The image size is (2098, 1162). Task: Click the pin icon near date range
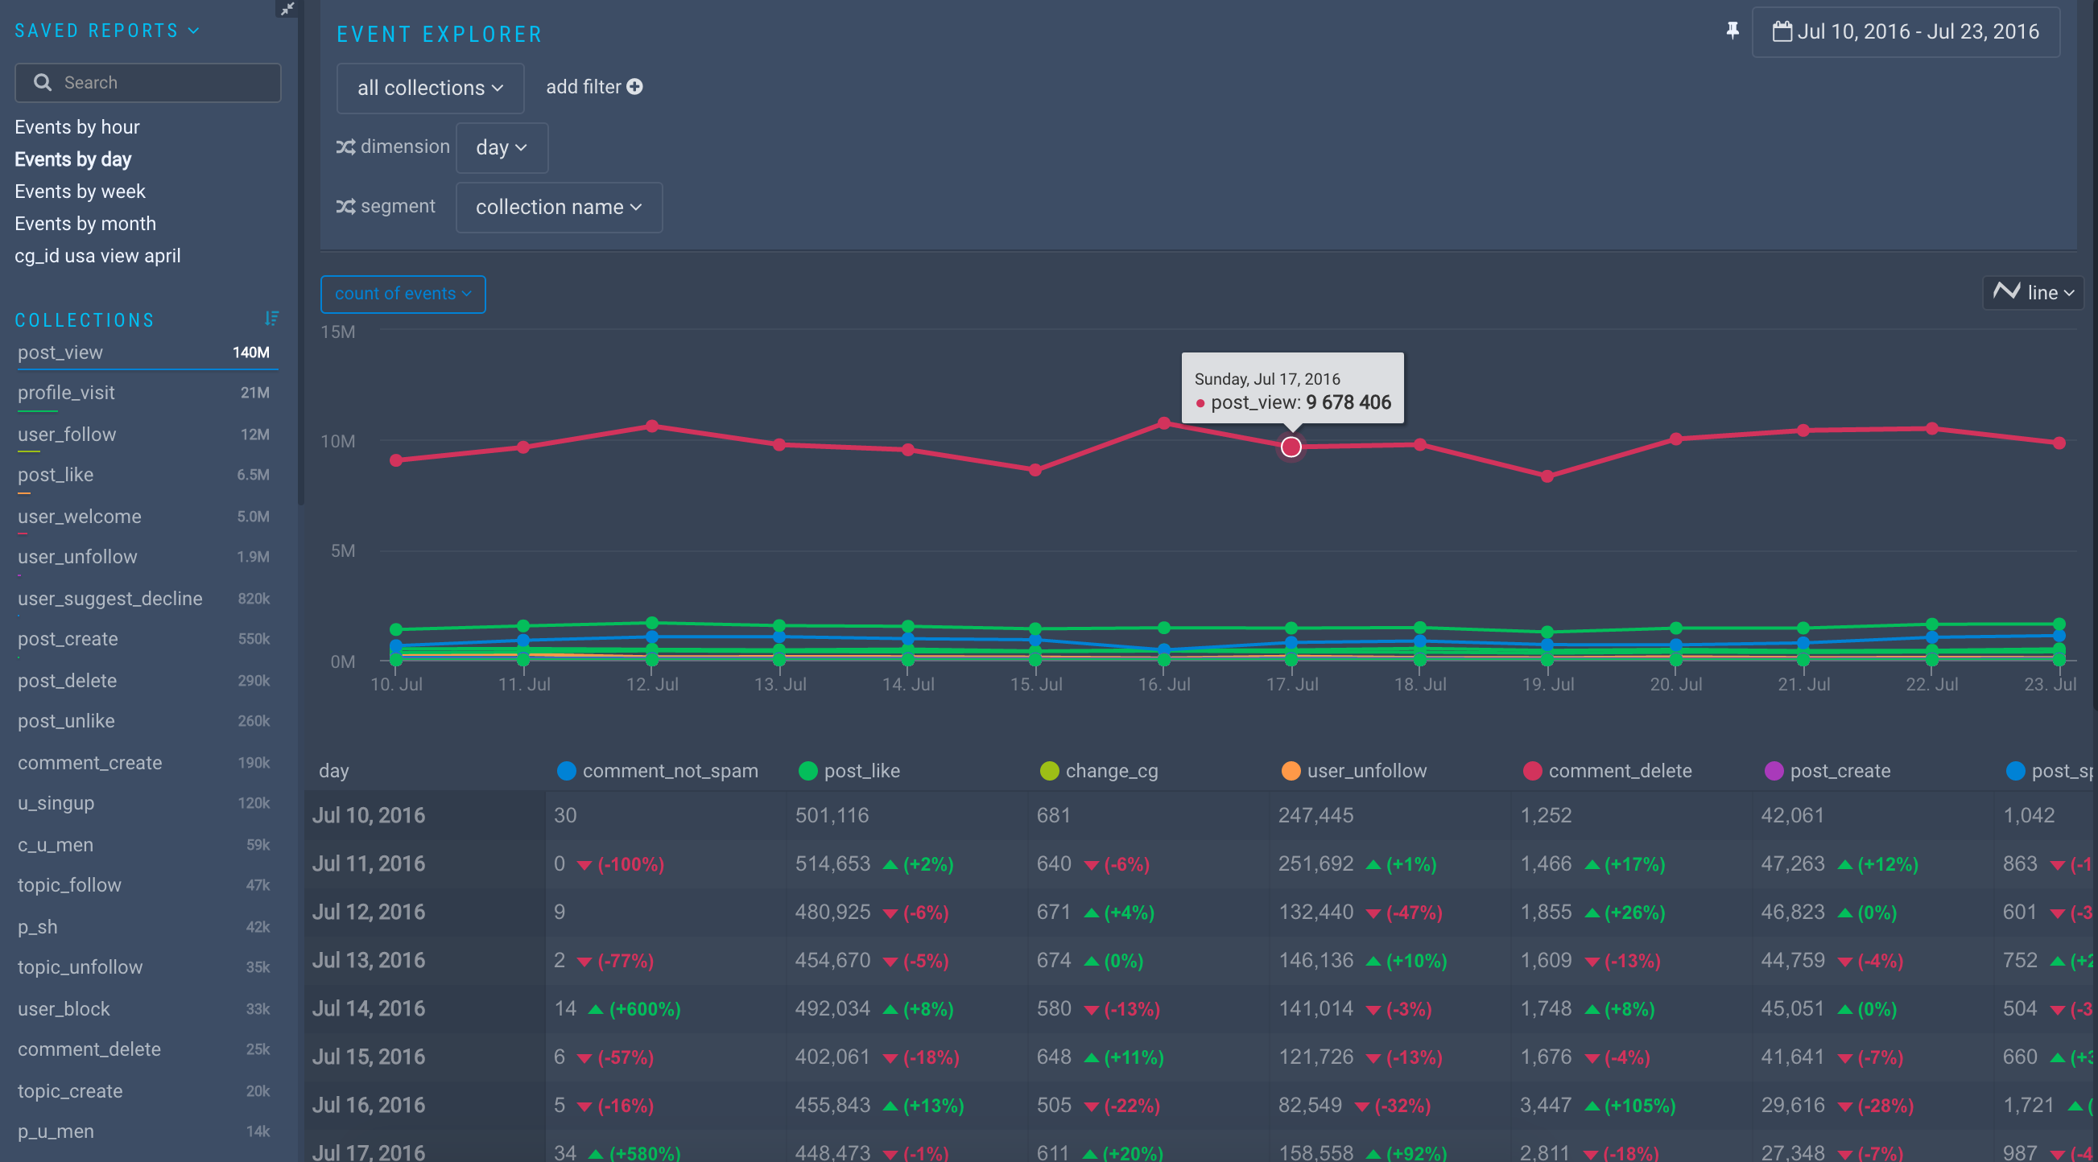[1733, 31]
